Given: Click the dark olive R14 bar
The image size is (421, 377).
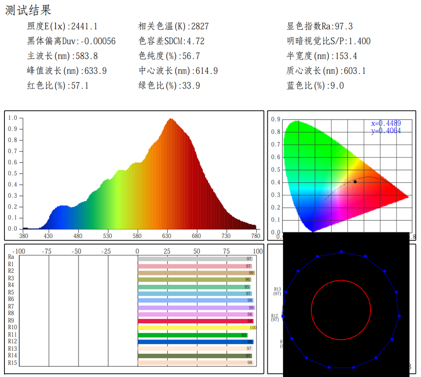Looking at the screenshot, I should coord(195,356).
